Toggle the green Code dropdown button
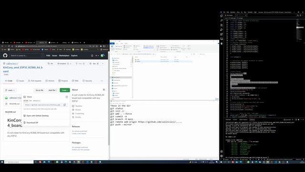305x172 pixels. pyautogui.click(x=65, y=90)
